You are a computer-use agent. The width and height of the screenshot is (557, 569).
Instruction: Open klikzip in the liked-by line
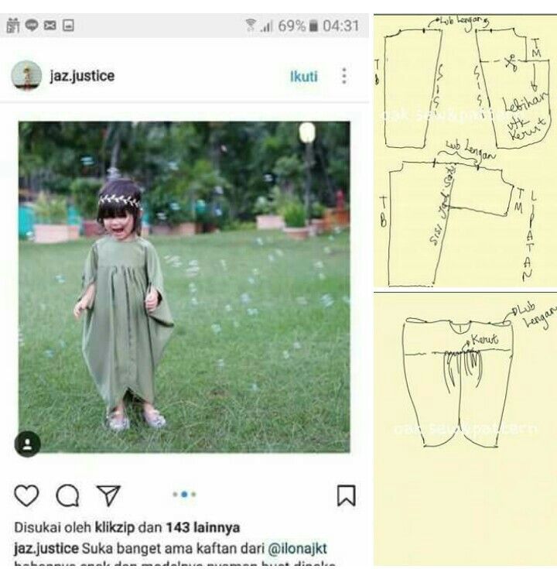(114, 527)
